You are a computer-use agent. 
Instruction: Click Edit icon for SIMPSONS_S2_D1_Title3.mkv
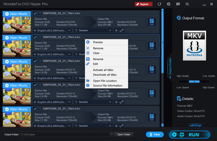coord(152,70)
